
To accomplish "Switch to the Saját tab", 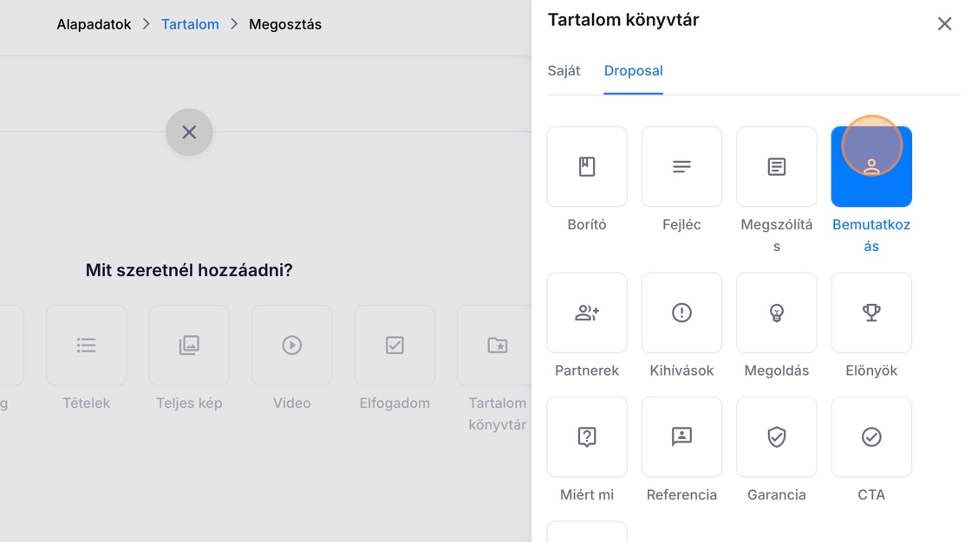I will (x=564, y=71).
